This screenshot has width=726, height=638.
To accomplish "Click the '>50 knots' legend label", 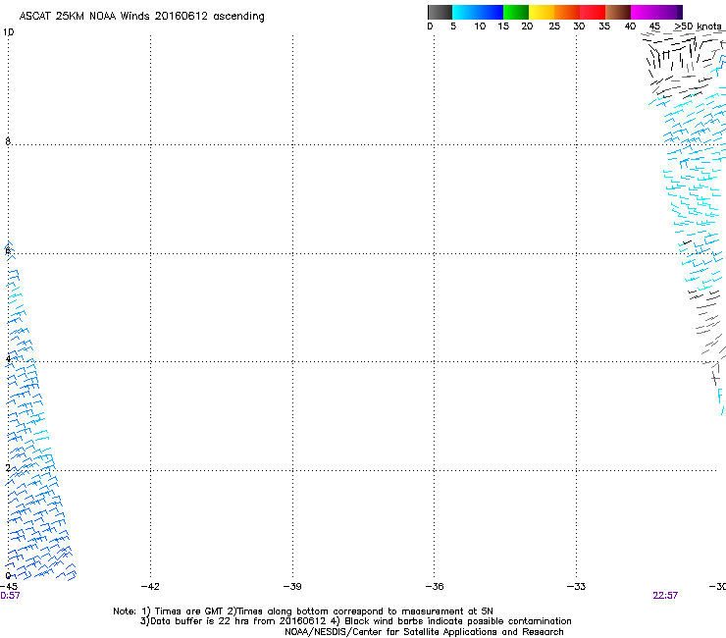I will coord(698,27).
